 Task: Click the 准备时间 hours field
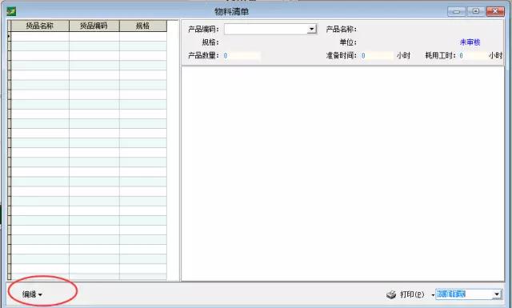tap(377, 55)
